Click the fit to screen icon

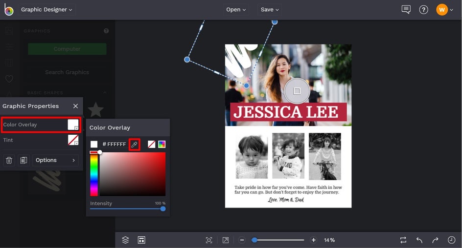(x=209, y=240)
